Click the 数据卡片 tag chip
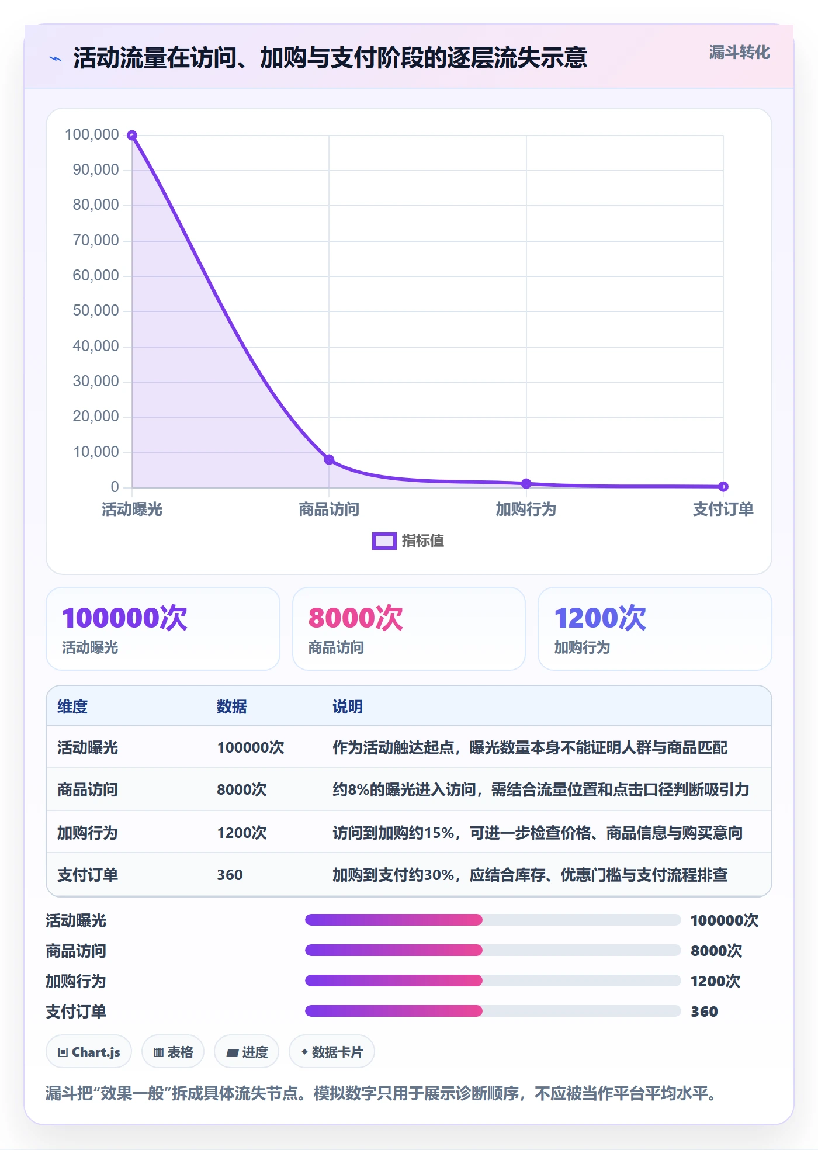This screenshot has width=818, height=1150. coord(332,1052)
